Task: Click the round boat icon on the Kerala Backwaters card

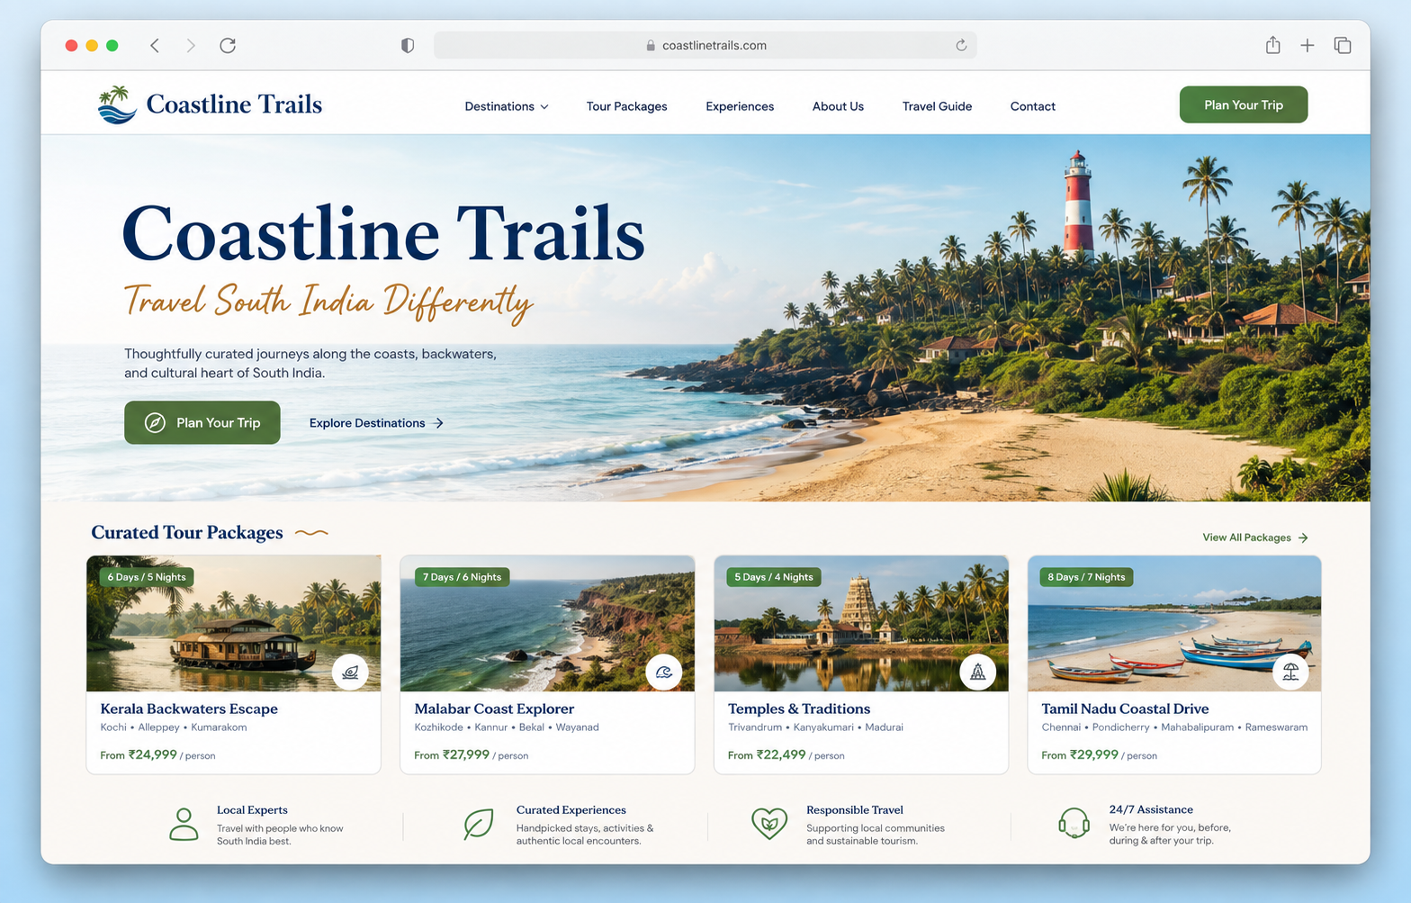Action: click(350, 672)
